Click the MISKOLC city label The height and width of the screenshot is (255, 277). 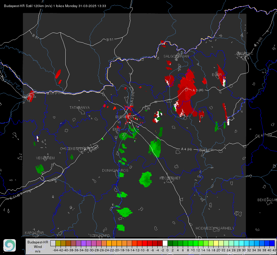tap(245, 53)
